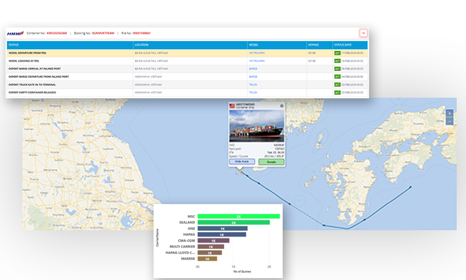
Task: Click ACT badge for 03-FEB-2024 row
Action: click(x=337, y=85)
